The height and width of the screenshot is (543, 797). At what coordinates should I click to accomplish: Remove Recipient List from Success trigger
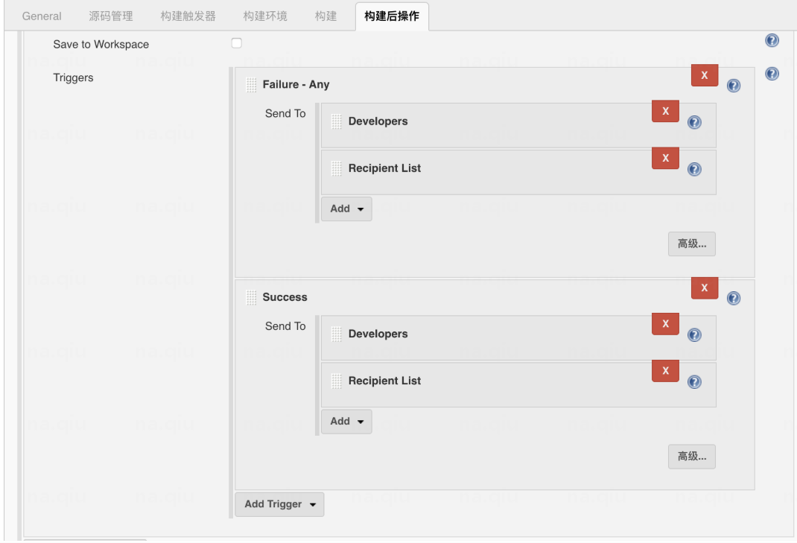point(665,371)
